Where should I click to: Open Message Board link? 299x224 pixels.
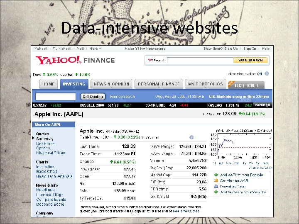click(x=50, y=204)
